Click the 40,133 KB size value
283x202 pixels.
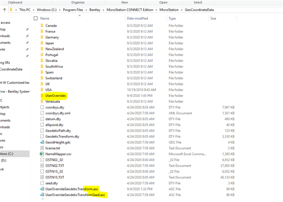227,177
